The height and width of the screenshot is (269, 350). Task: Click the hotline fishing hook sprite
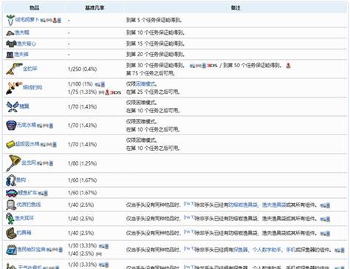tap(14, 88)
